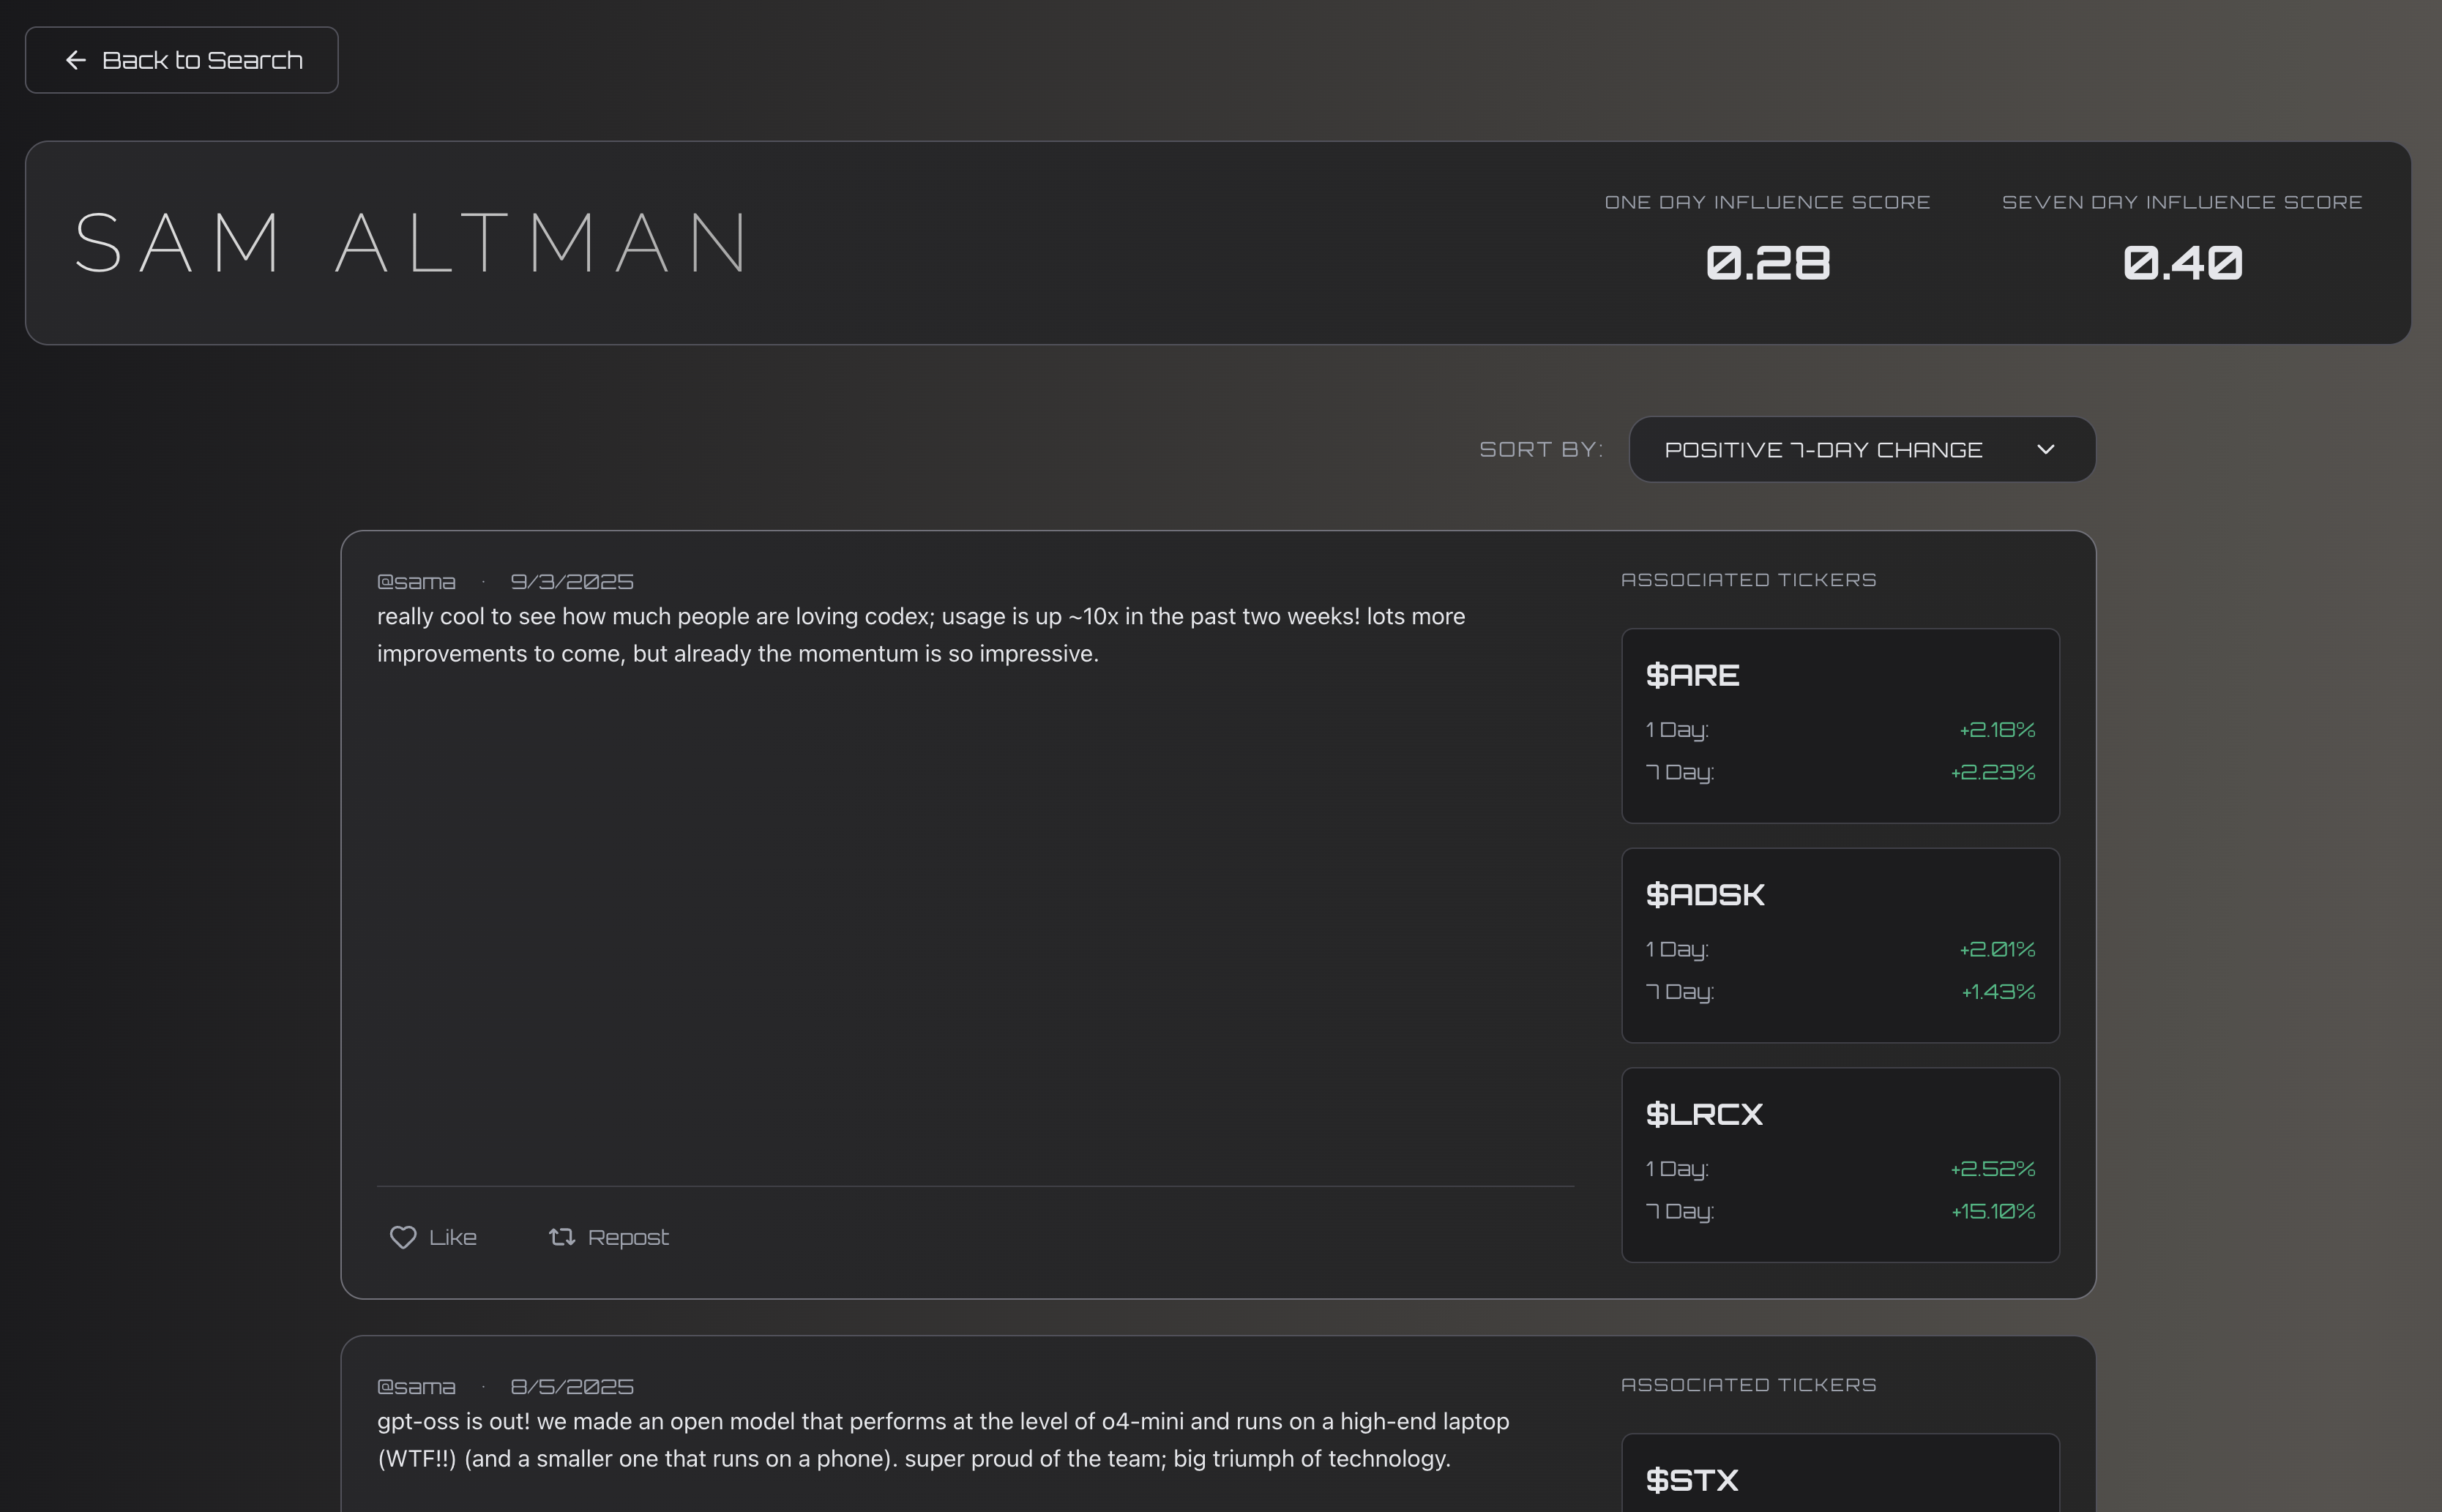Select the 8/5/2025 post date
This screenshot has height=1512, width=2442.
point(571,1387)
